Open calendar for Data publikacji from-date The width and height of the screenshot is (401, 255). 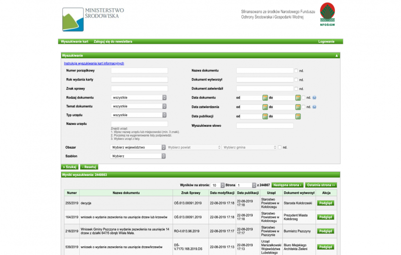[265, 117]
